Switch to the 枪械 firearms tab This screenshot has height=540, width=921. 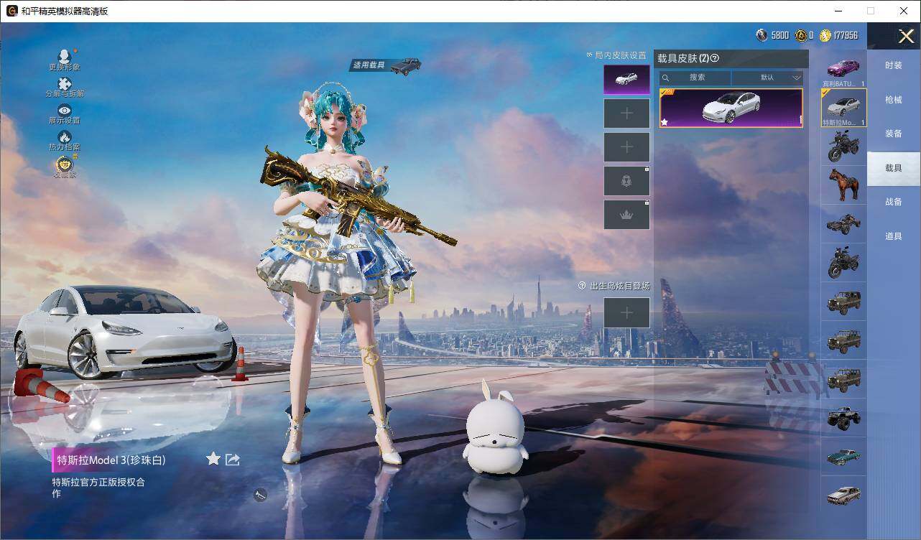[x=894, y=100]
